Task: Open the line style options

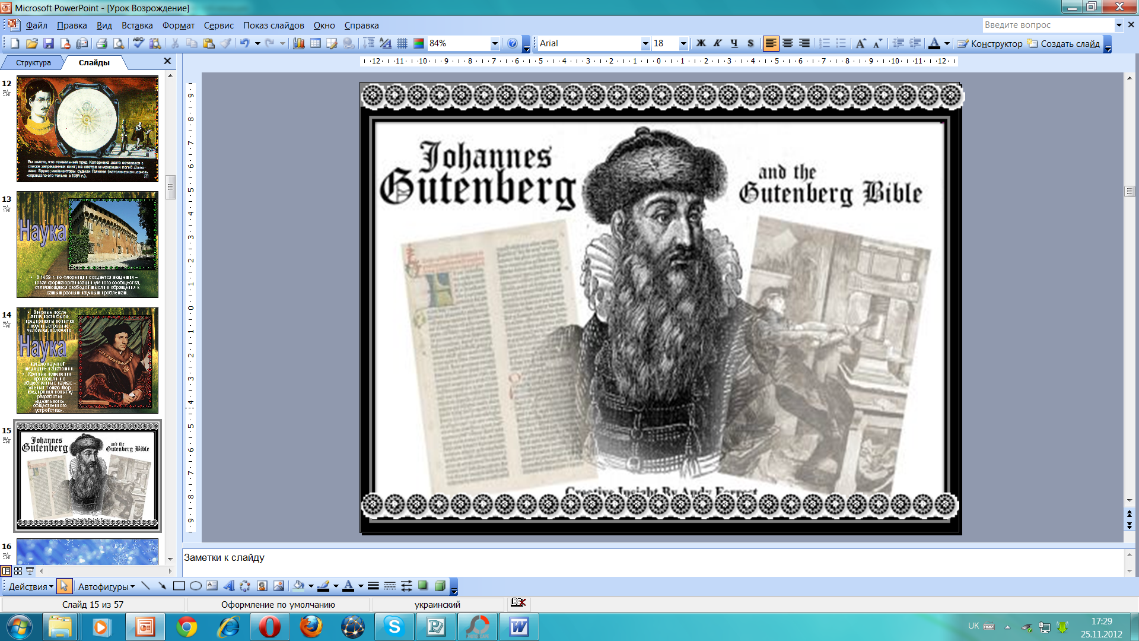Action: pos(373,586)
